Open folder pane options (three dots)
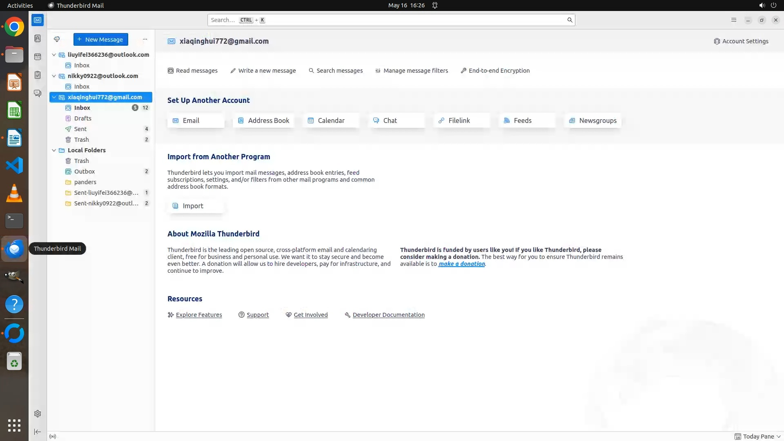 click(x=145, y=40)
